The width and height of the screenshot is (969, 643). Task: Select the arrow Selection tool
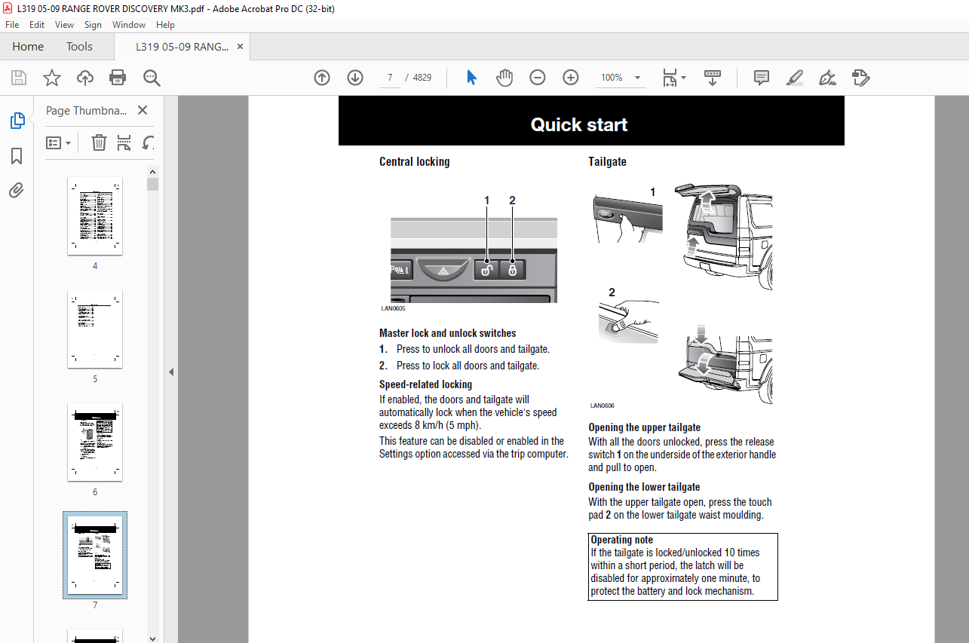471,78
